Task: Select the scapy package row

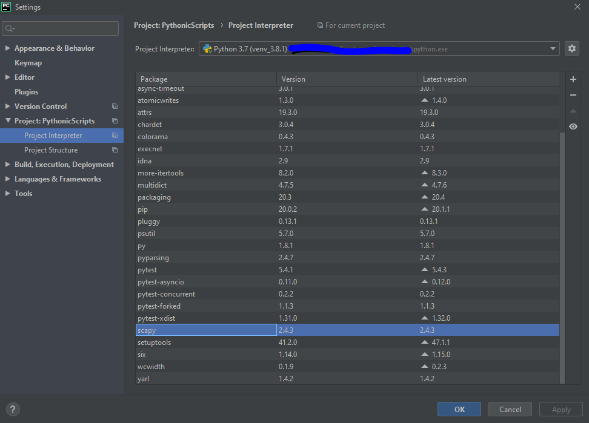Action: pos(347,330)
